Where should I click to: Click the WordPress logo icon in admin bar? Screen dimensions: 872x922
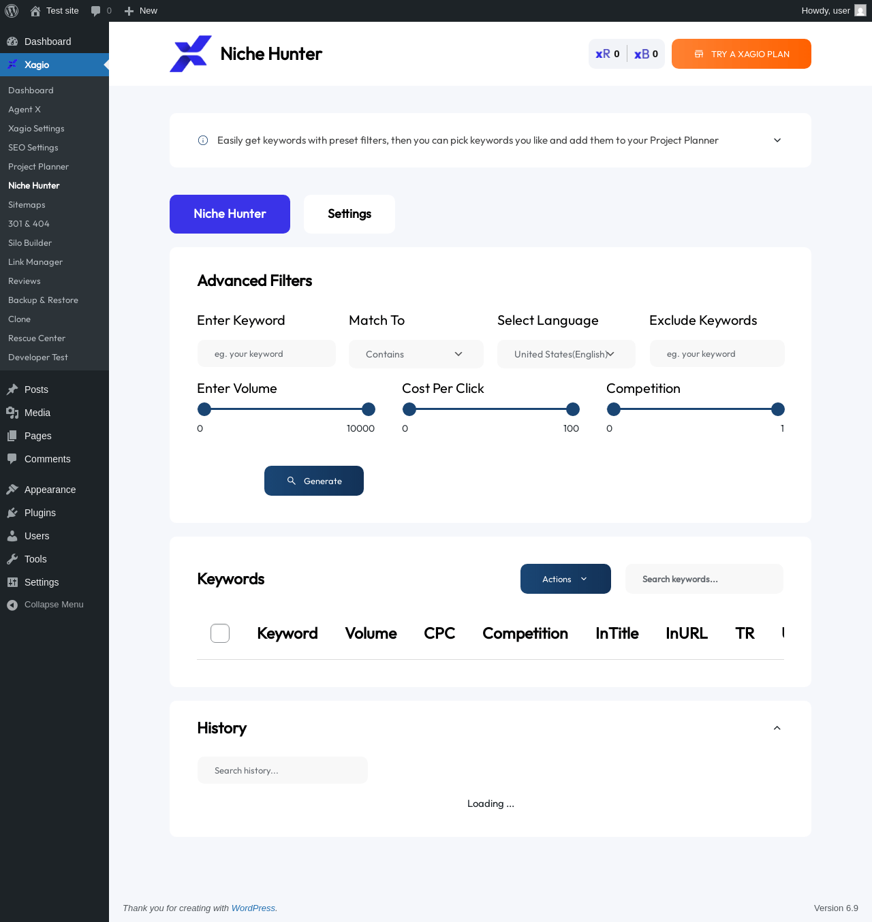[x=12, y=11]
